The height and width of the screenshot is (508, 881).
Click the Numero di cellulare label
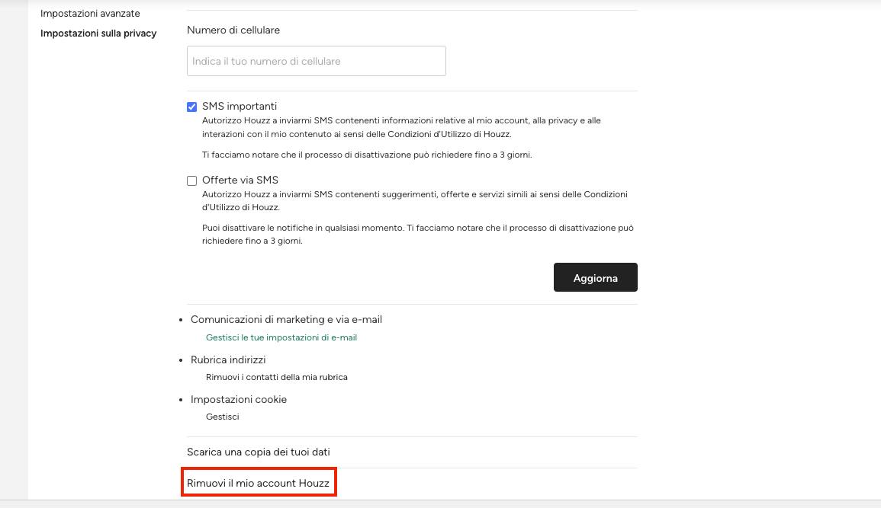coord(233,30)
